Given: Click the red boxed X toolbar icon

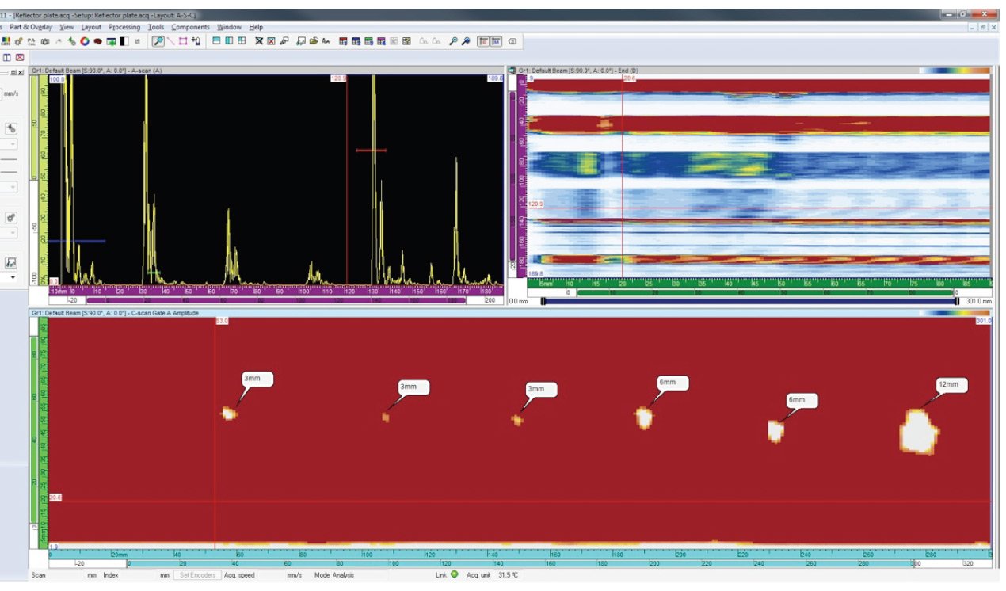Looking at the screenshot, I should [271, 40].
